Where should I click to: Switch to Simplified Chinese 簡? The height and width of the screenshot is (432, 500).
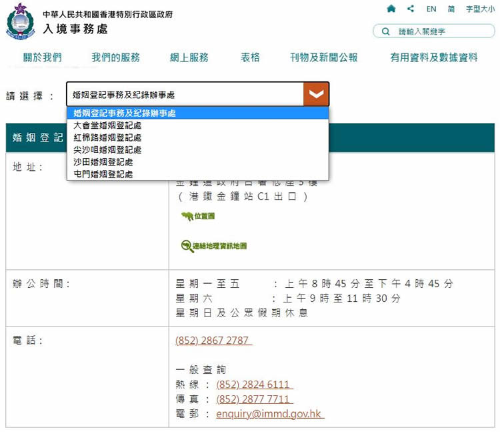(x=451, y=9)
